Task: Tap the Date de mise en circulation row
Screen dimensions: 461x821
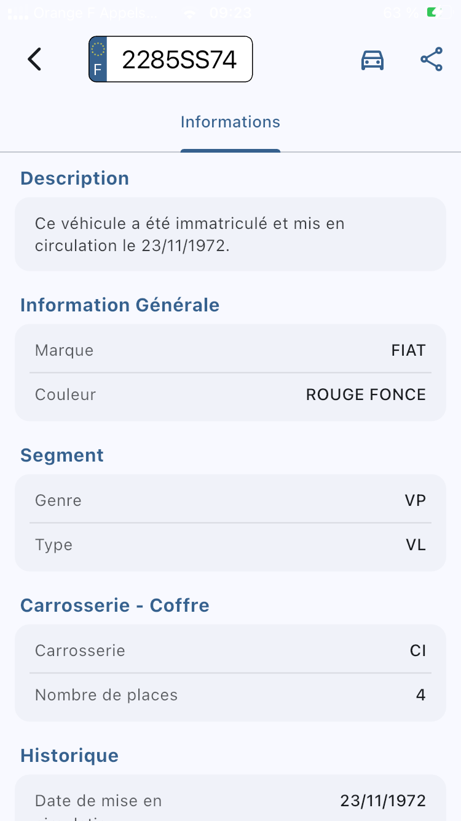Action: (230, 801)
